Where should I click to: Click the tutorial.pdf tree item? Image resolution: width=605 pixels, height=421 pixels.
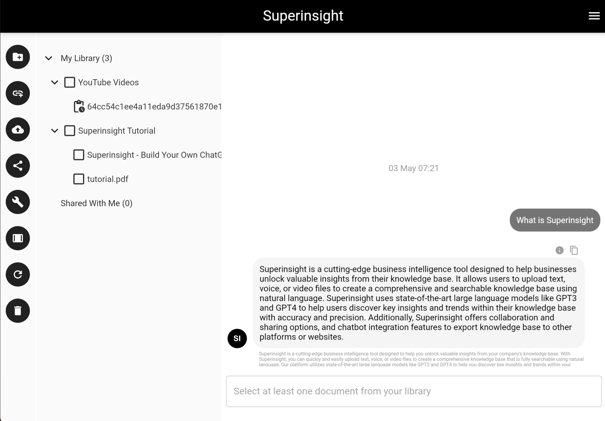click(108, 179)
